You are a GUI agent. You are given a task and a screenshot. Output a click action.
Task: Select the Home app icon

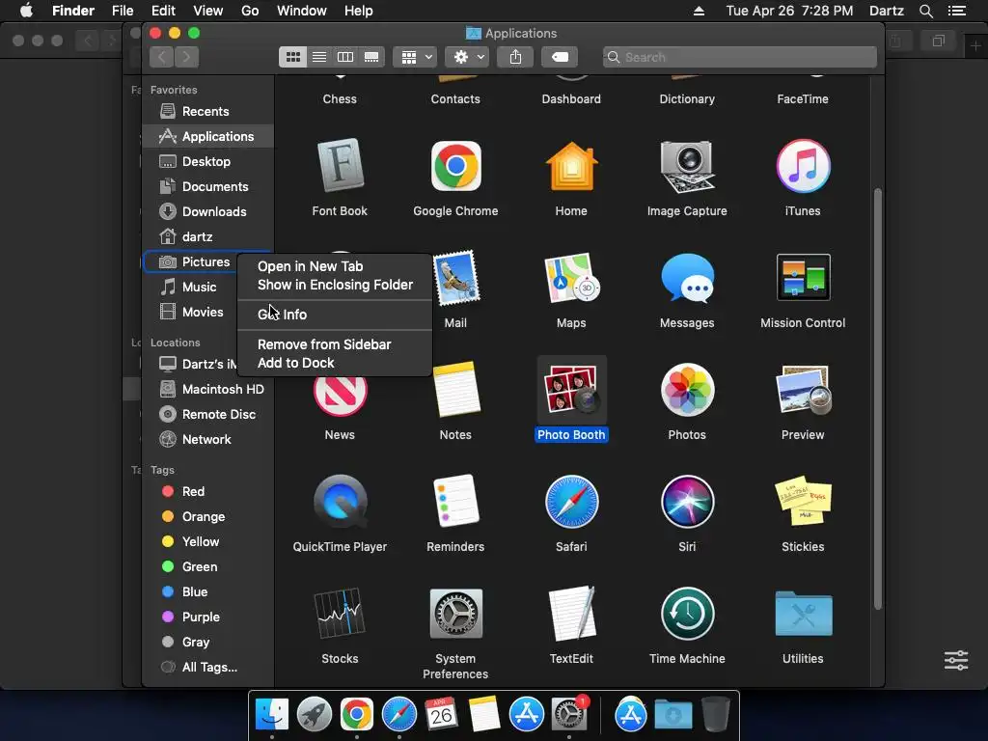click(x=571, y=166)
